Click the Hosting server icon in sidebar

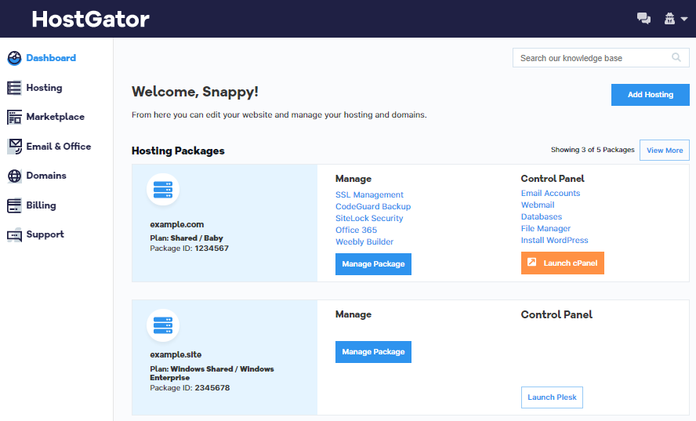pos(14,88)
